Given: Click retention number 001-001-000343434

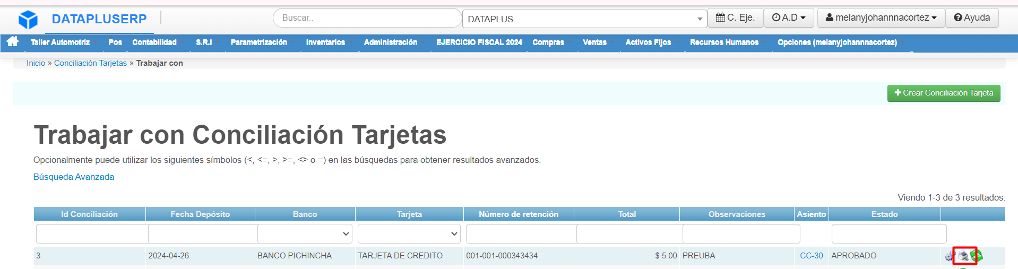Looking at the screenshot, I should click(x=502, y=256).
